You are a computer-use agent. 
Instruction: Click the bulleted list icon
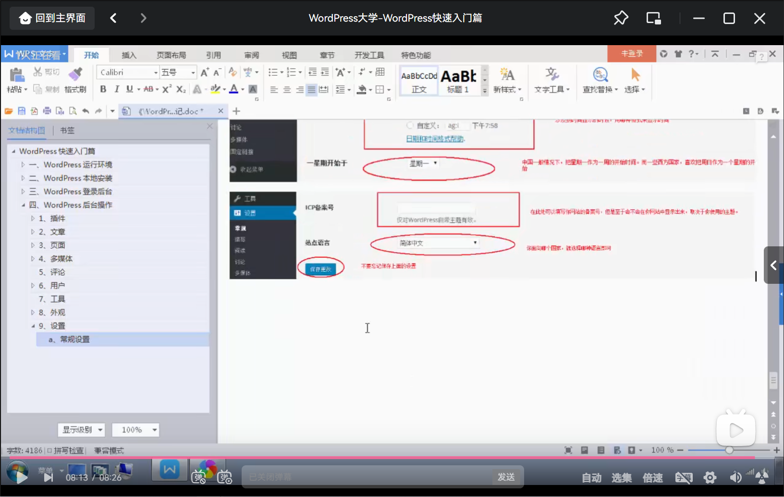click(x=273, y=72)
